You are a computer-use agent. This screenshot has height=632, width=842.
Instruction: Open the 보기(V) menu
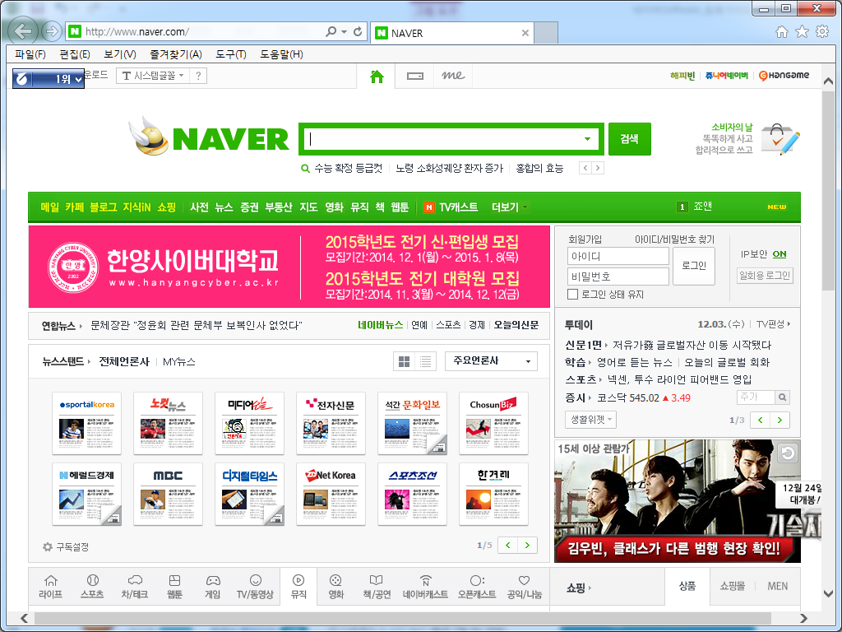[x=120, y=54]
